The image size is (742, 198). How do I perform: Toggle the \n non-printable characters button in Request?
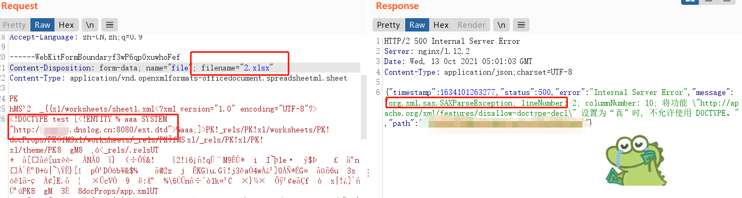[x=90, y=25]
